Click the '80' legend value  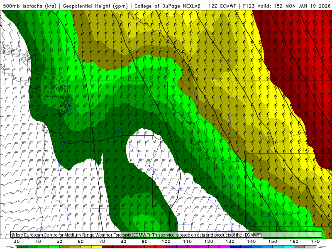point(123,242)
